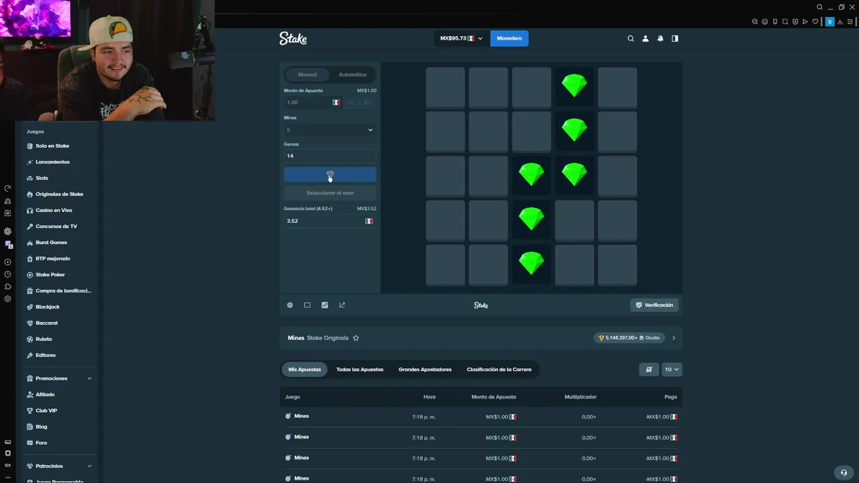Add page to bookmarks heart icon
The image size is (859, 483).
click(815, 21)
